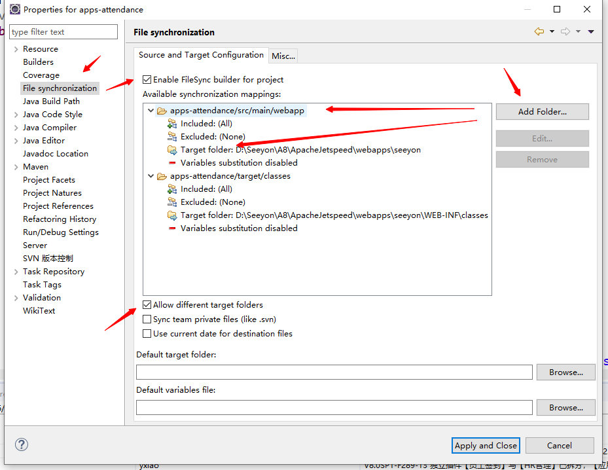Click Apply and Close button
This screenshot has height=470, width=608.
coord(486,446)
